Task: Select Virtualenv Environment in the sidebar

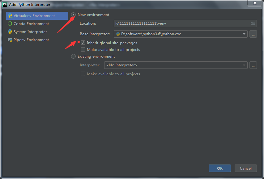Action: tap(37, 16)
